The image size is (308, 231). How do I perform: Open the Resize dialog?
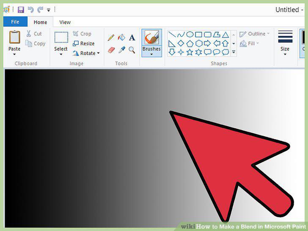(x=83, y=44)
